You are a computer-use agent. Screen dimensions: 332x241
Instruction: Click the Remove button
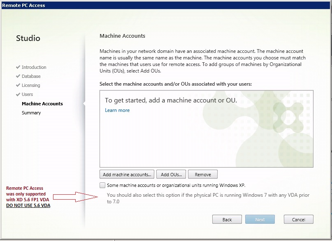[203, 175]
